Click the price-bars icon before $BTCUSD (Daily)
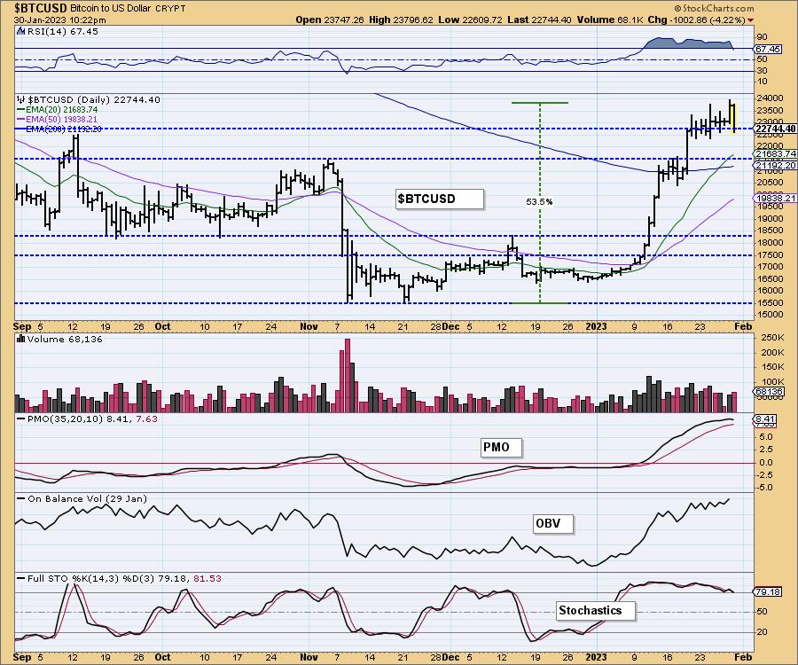 click(21, 99)
